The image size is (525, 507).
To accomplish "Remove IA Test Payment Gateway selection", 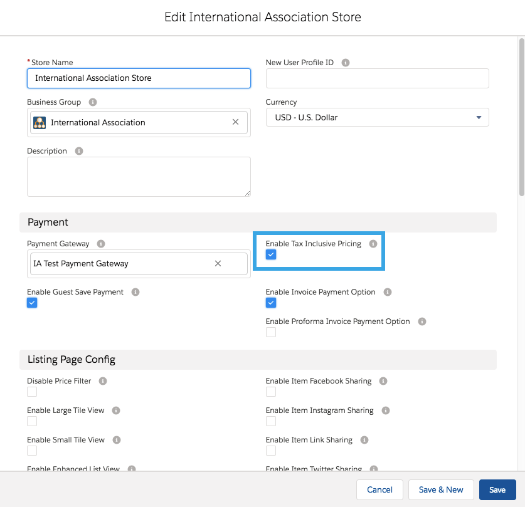I will coord(218,264).
